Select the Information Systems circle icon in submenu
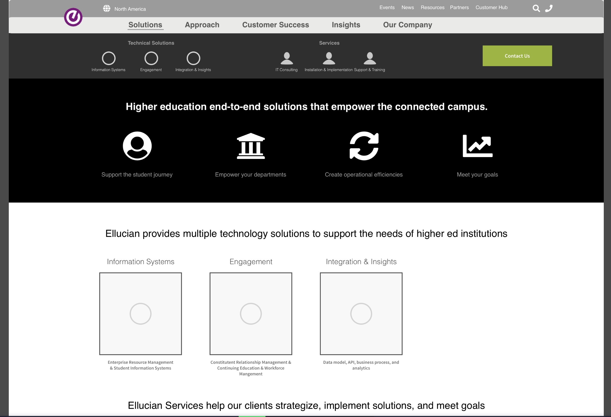The height and width of the screenshot is (417, 611). pos(108,58)
